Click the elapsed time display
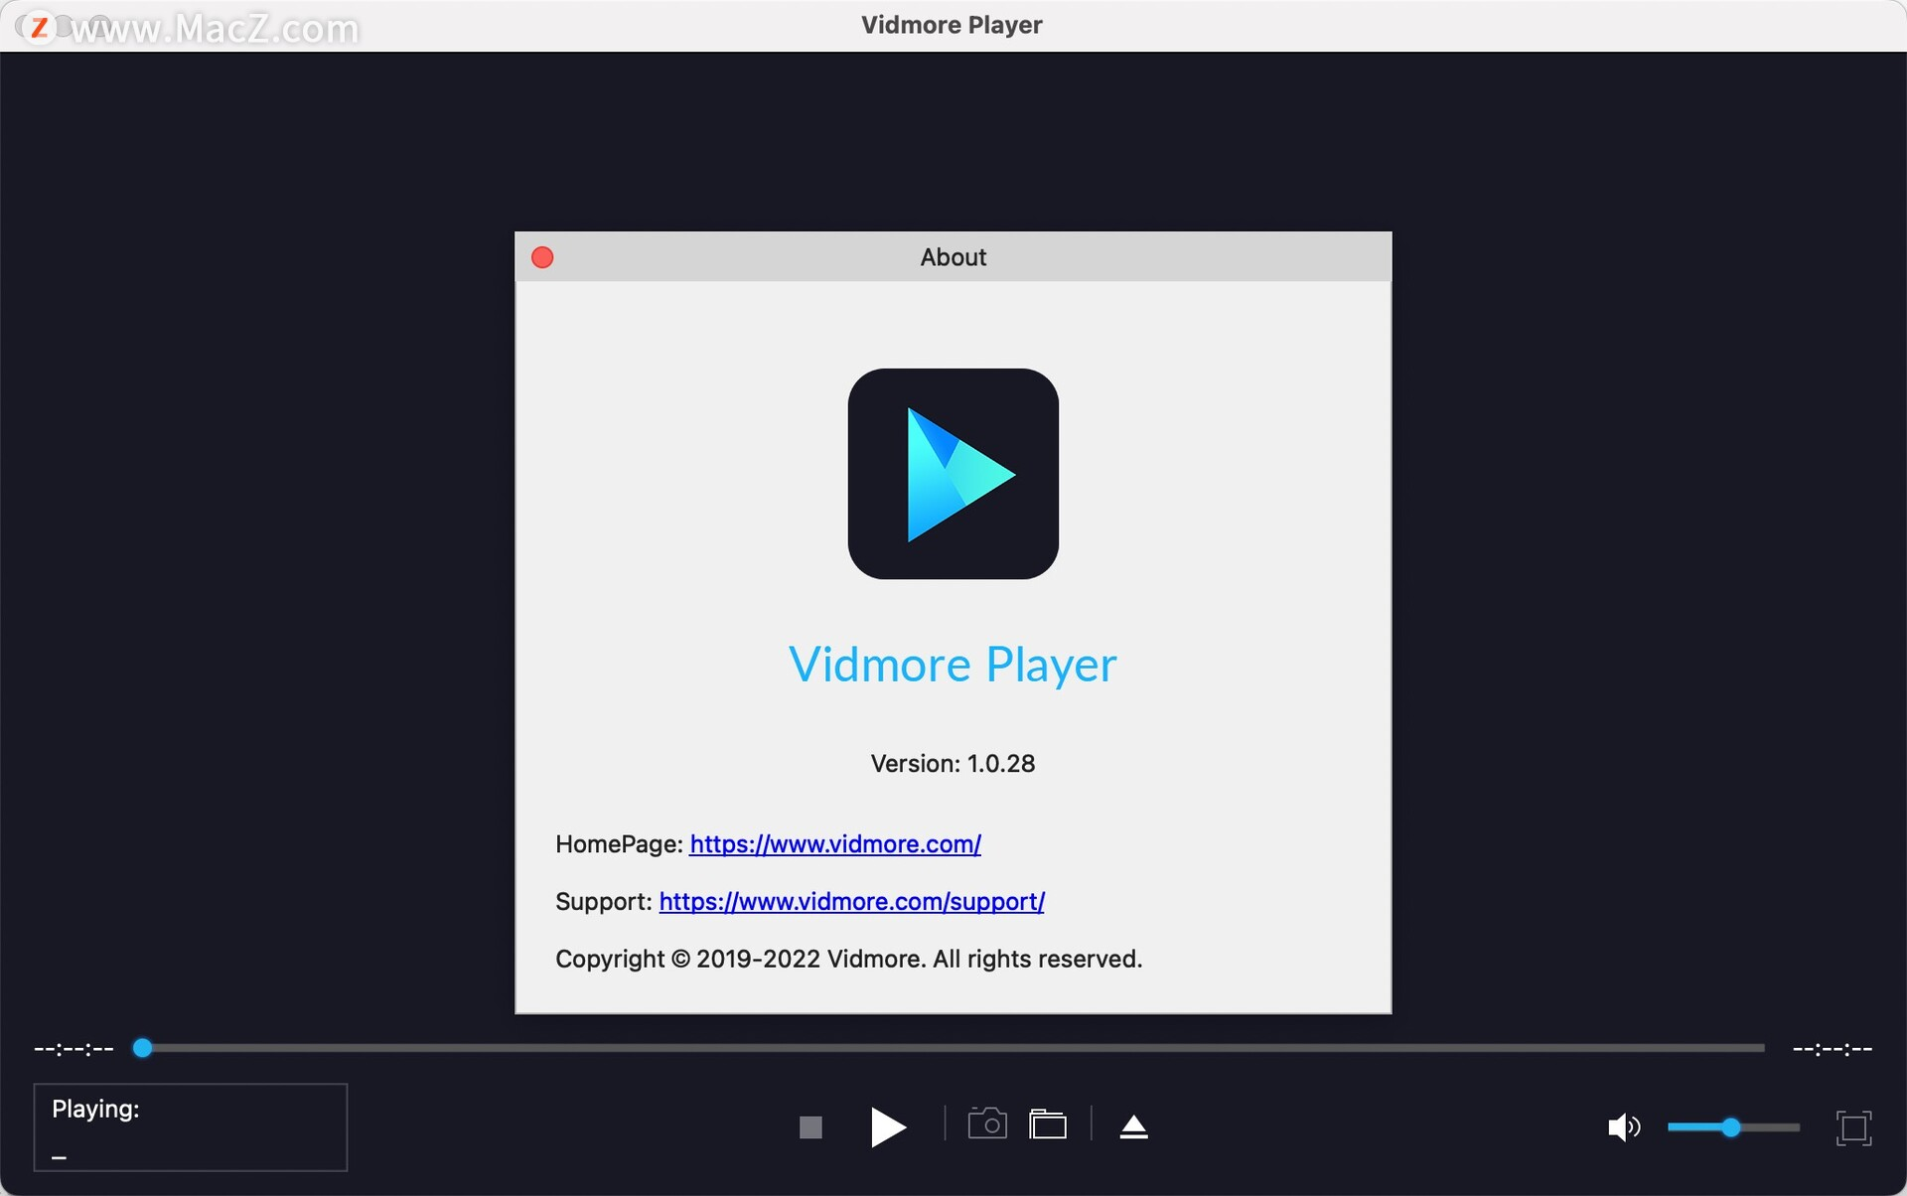 click(x=73, y=1049)
